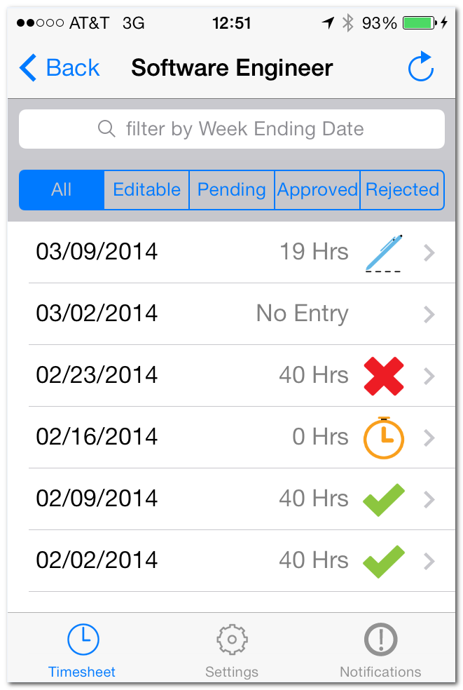Click the green checkmark for 02/09/2014

[383, 499]
